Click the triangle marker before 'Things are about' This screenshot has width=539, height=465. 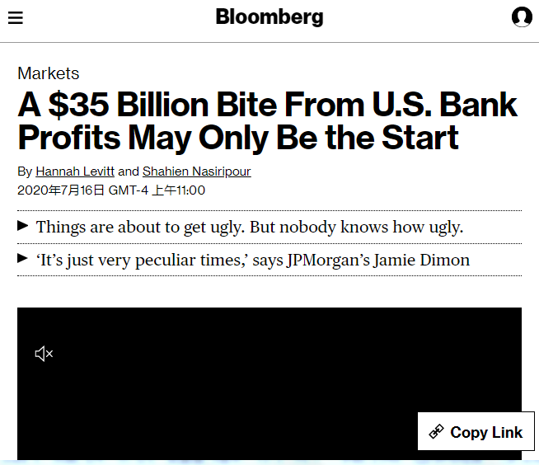click(x=22, y=225)
